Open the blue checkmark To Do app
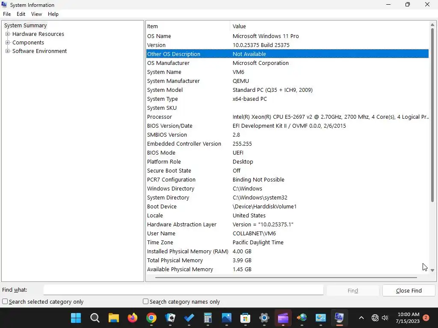This screenshot has height=328, width=438. point(189,318)
